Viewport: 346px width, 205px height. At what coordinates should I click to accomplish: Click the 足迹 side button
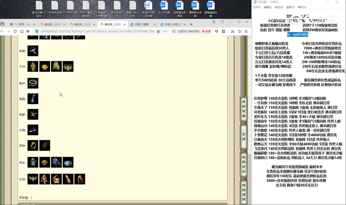244,137
